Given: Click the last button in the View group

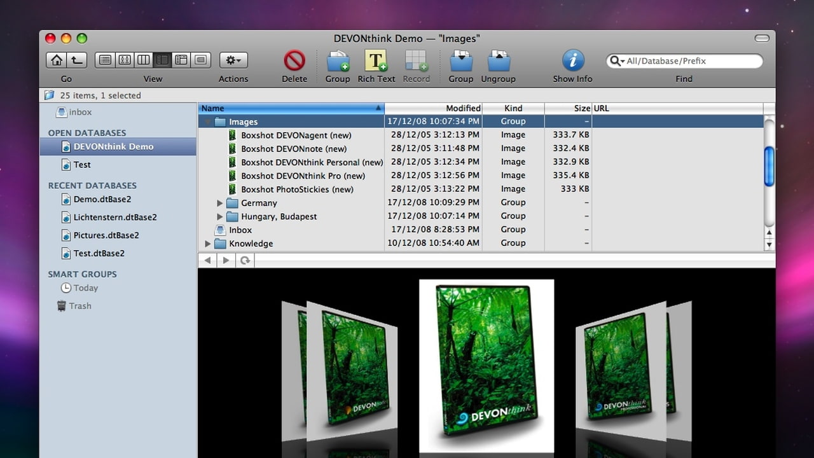Looking at the screenshot, I should point(202,60).
